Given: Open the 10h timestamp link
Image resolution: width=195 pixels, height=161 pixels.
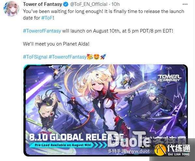Looking at the screenshot, I should pos(115,4).
